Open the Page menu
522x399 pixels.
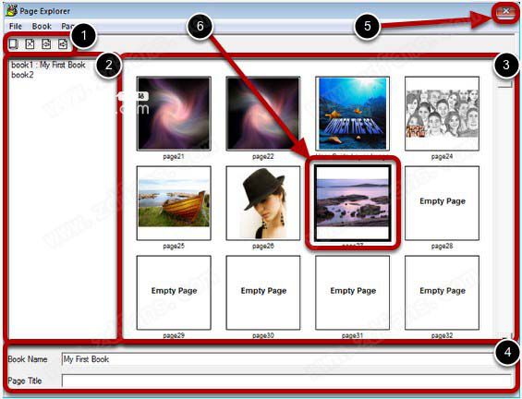point(67,26)
